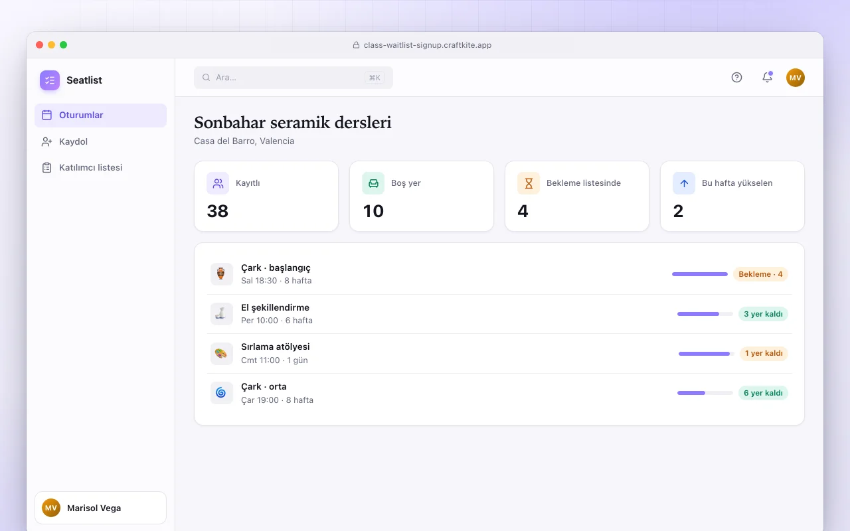This screenshot has width=850, height=531.
Task: Open the Çark · başlangıç session title
Action: 276,268
